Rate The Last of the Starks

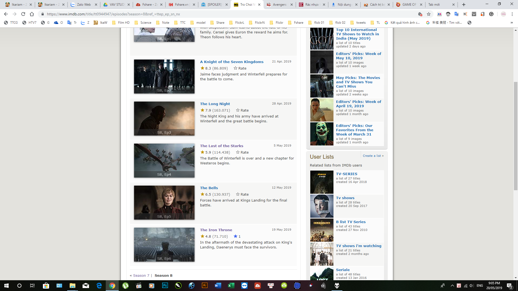[x=242, y=152]
